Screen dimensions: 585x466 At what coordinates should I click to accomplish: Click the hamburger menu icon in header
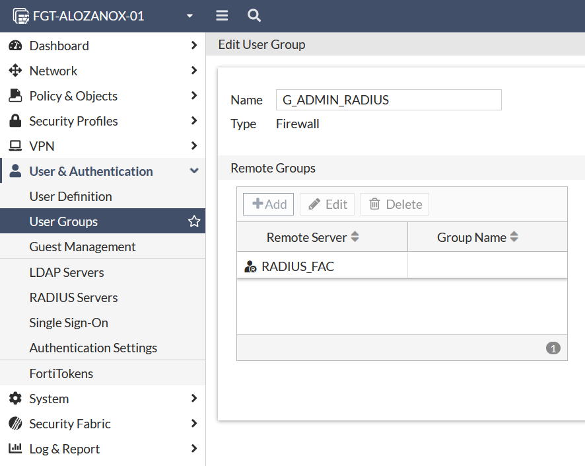click(222, 16)
